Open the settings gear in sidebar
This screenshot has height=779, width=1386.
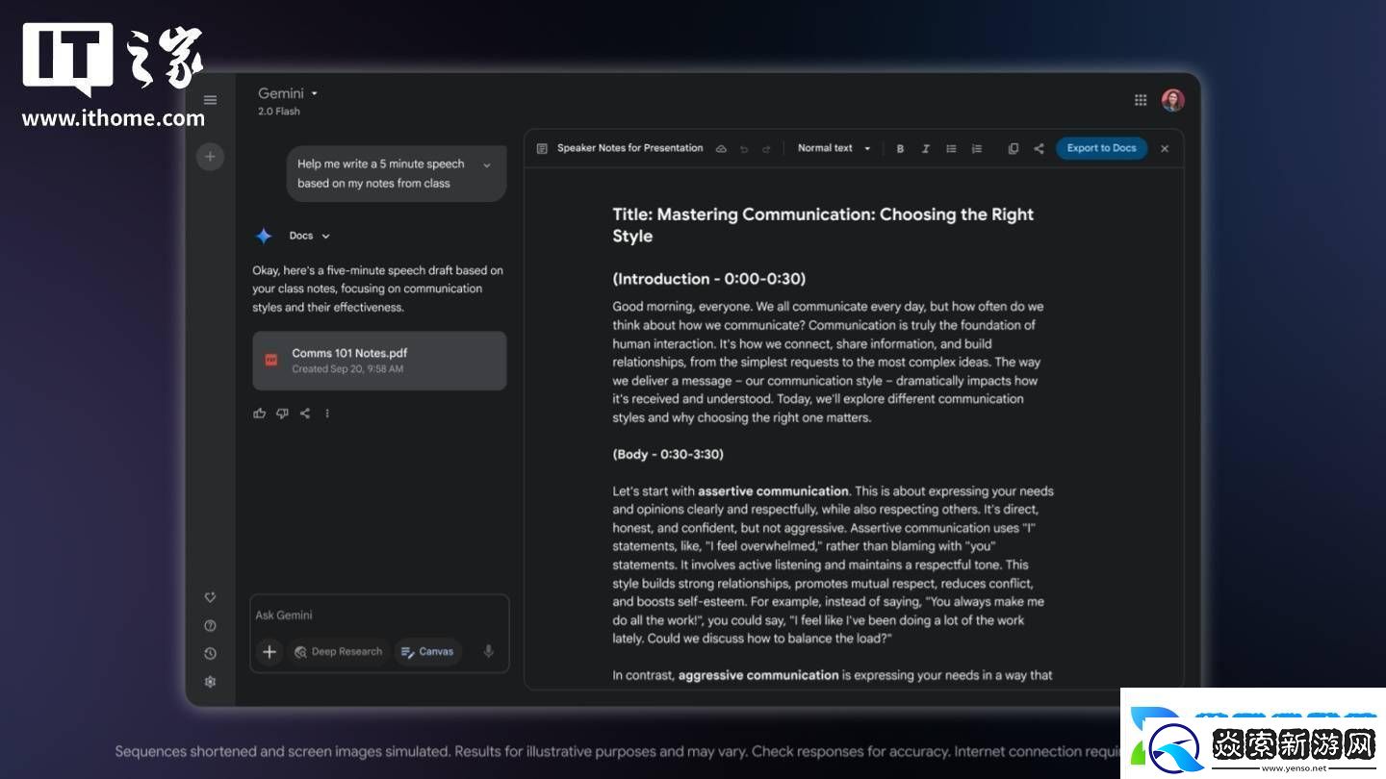(210, 682)
